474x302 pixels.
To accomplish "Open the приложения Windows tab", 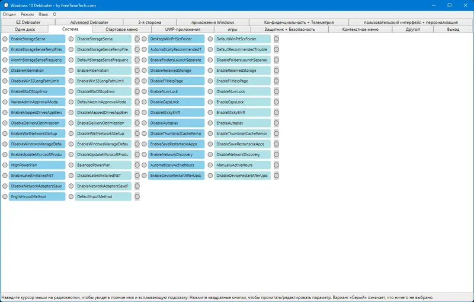I will 213,23.
